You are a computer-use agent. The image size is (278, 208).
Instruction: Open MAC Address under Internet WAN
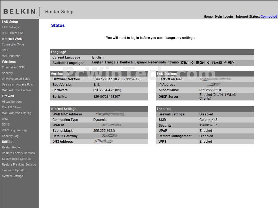[11, 56]
